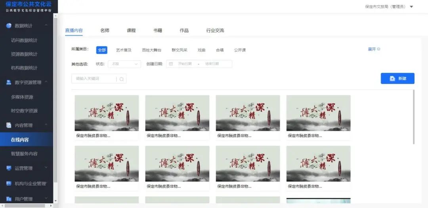
Task: Open the 状态 dropdown
Action: coord(124,64)
